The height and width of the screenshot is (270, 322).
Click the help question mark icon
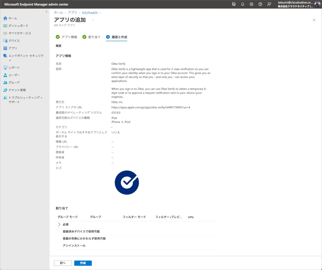[260, 4]
